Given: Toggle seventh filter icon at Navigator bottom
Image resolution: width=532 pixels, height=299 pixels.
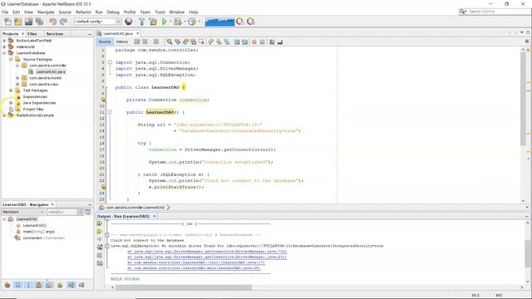Looking at the screenshot, I should (71, 285).
